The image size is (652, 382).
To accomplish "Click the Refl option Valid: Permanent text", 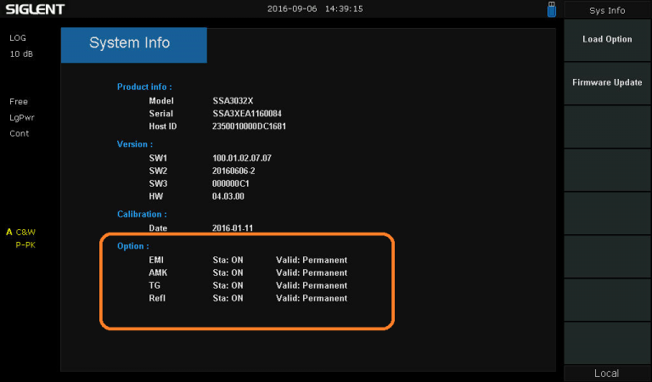I will tap(312, 298).
